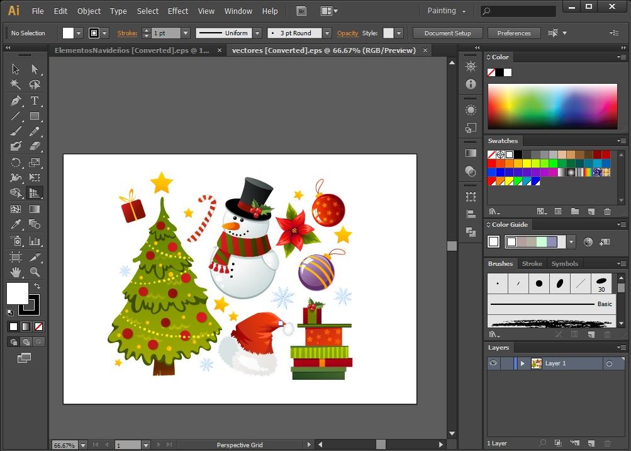
Task: Open the Preferences button
Action: 514,33
